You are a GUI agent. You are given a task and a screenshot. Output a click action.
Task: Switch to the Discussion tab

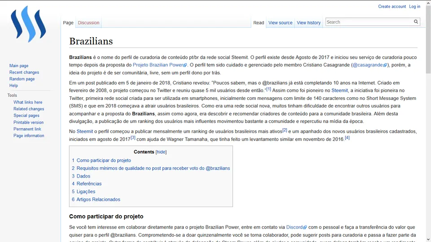click(x=88, y=23)
